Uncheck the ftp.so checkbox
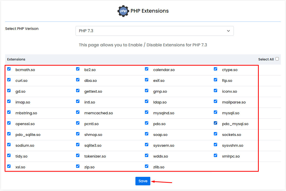 pyautogui.click(x=215, y=80)
